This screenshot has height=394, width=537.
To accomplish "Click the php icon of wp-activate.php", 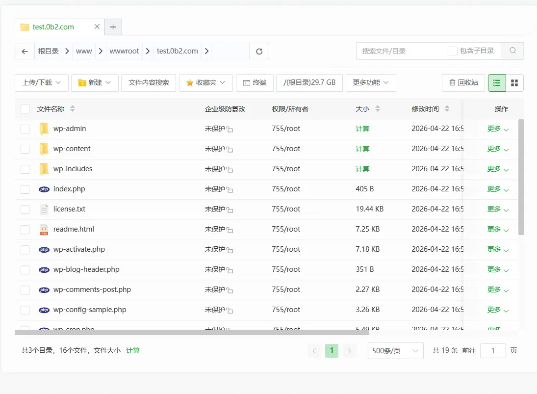I will point(44,250).
